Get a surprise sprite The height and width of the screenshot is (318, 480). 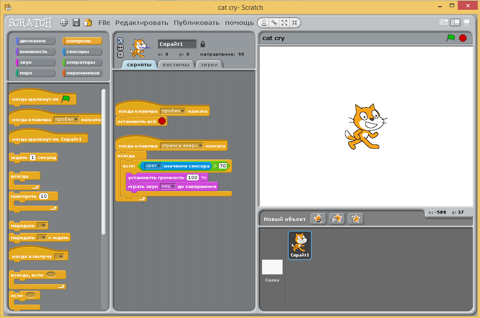click(x=355, y=219)
